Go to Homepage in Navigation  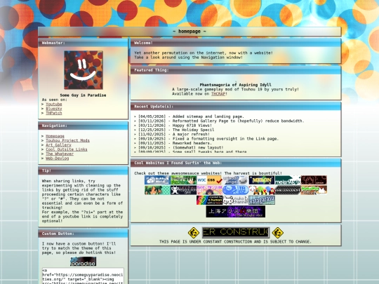coord(55,136)
